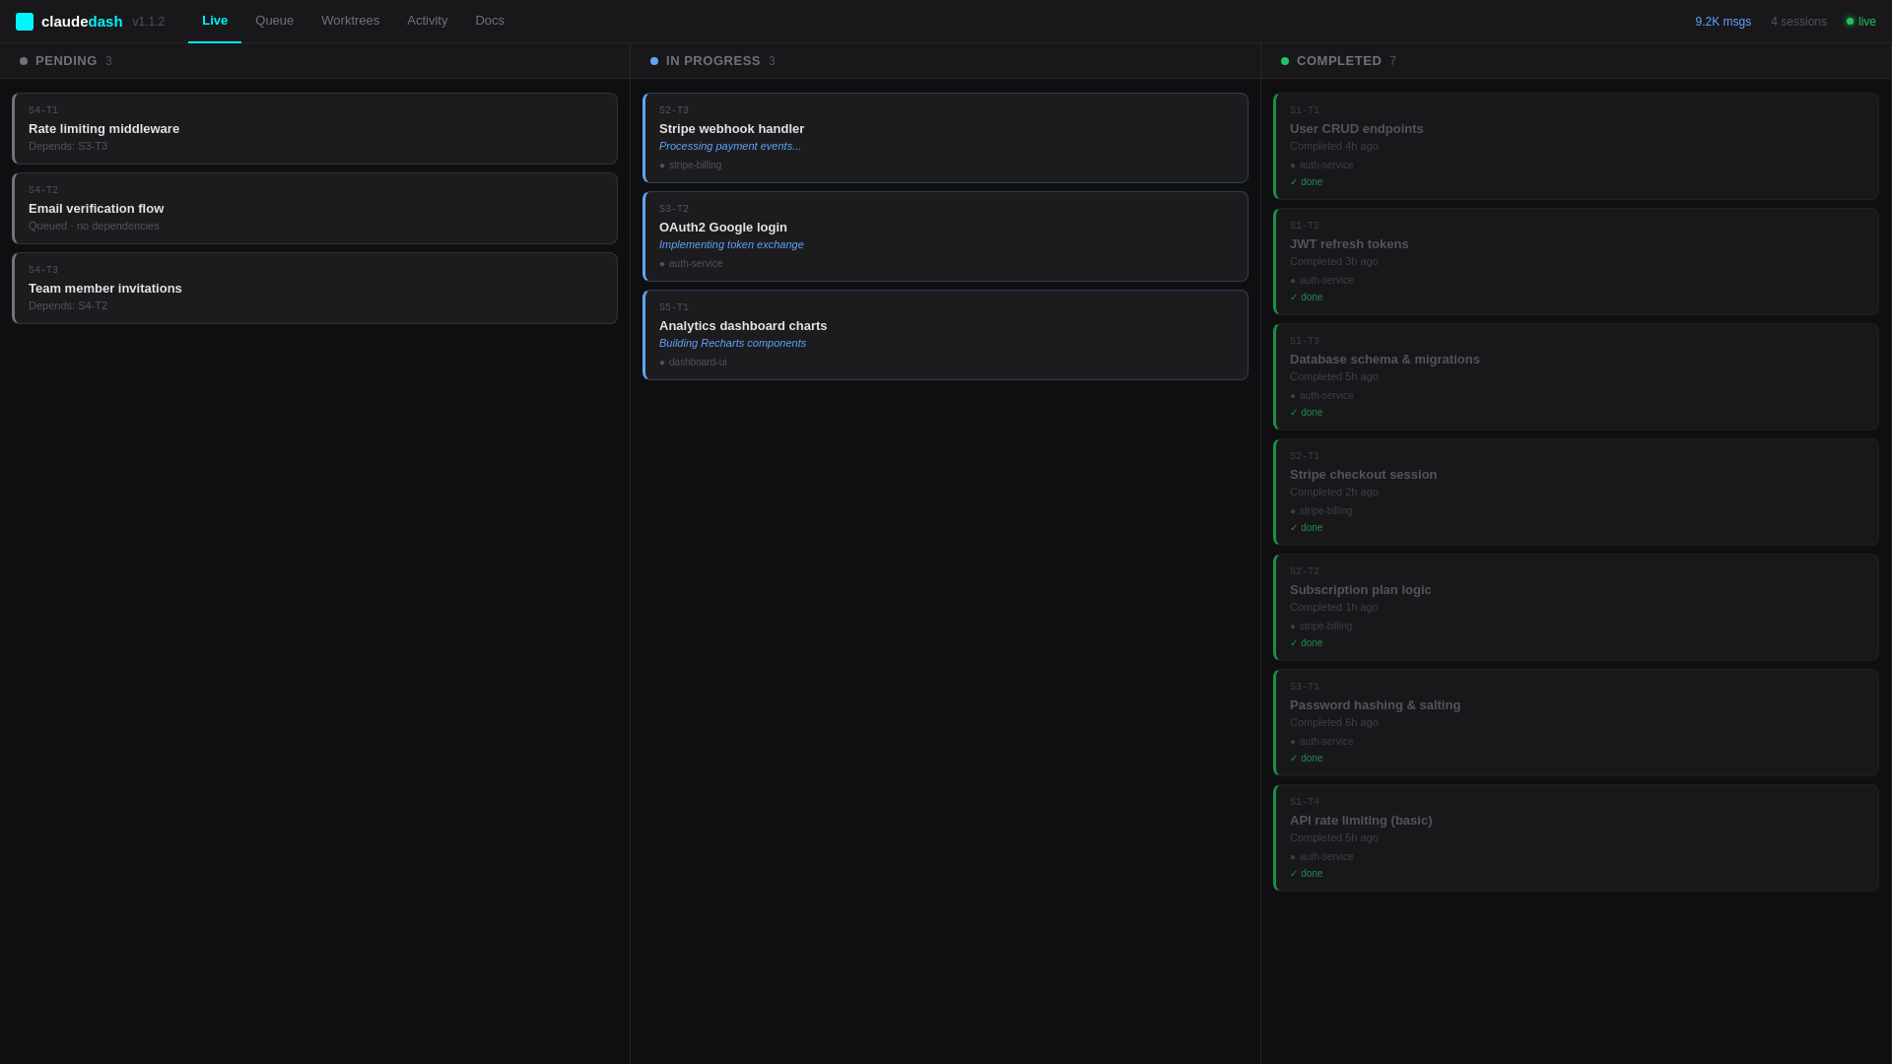Click the COMPLETED column status dot

[1284, 60]
